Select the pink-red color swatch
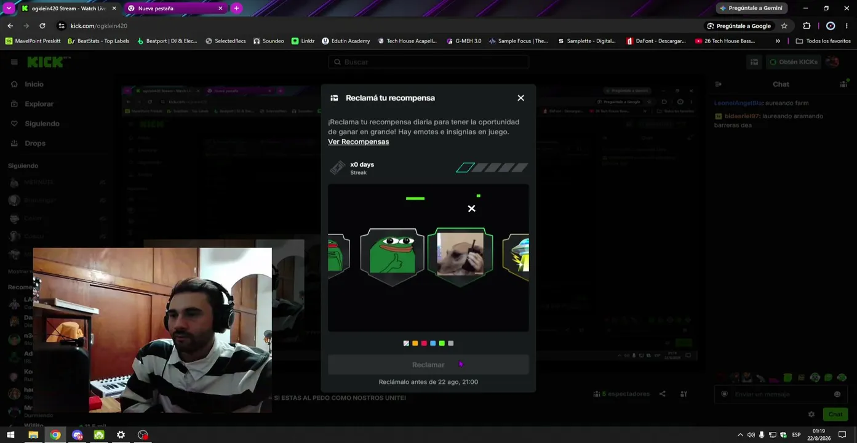857x443 pixels. (424, 343)
